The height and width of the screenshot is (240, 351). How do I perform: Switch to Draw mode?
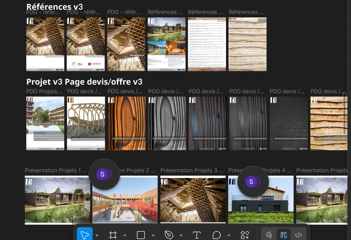tap(269, 235)
